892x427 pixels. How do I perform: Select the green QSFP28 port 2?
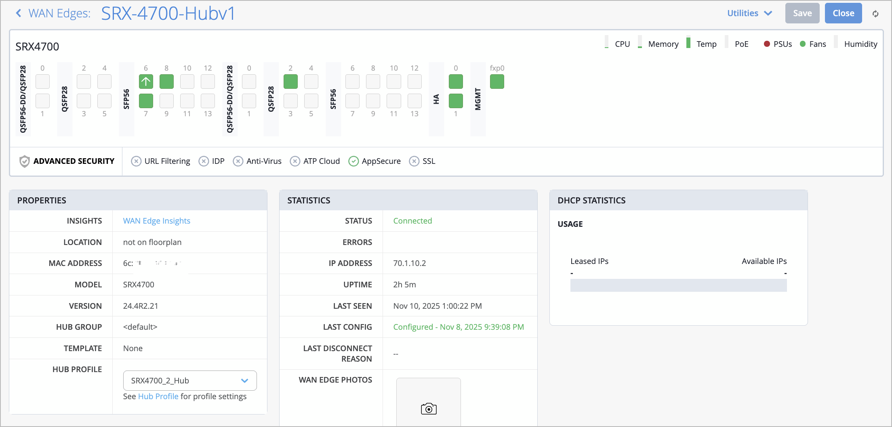pos(290,82)
